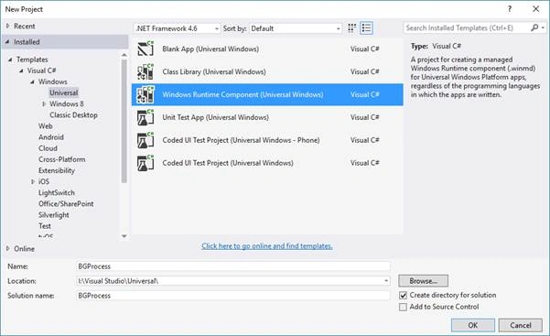This screenshot has width=550, height=336.
Task: Select the Cross-Platform template category
Action: (x=61, y=159)
